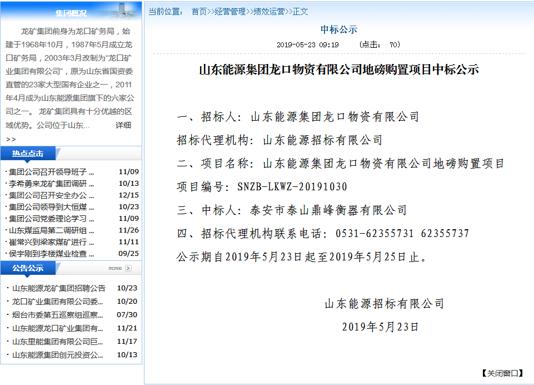Click 经营管理 in the breadcrumb

pyautogui.click(x=230, y=12)
